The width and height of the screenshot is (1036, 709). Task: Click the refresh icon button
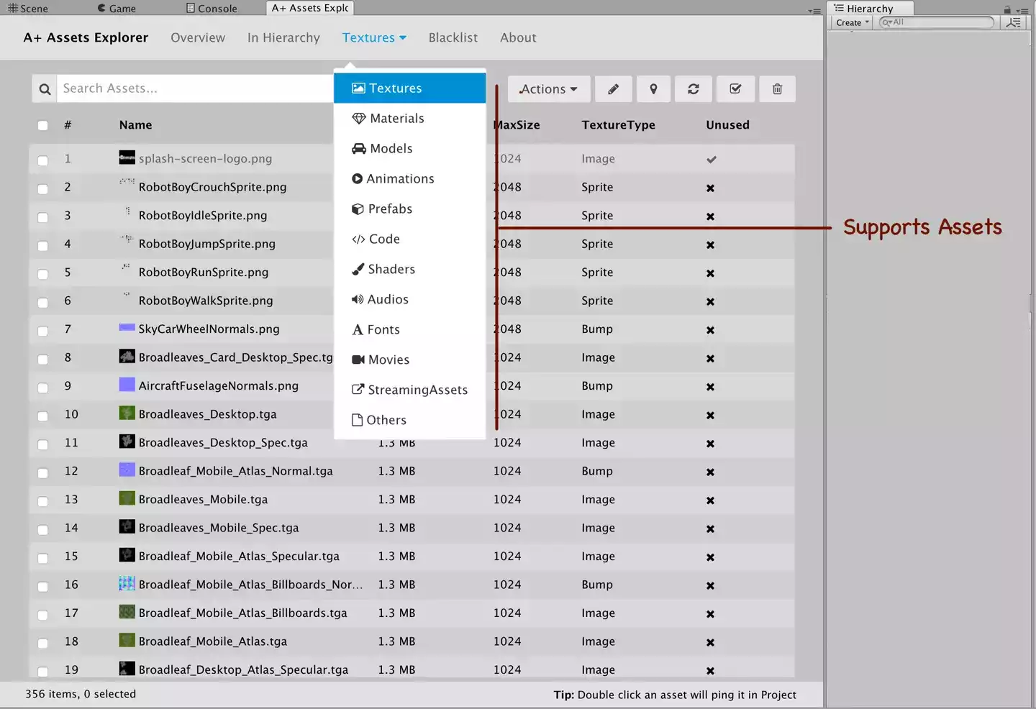click(694, 89)
